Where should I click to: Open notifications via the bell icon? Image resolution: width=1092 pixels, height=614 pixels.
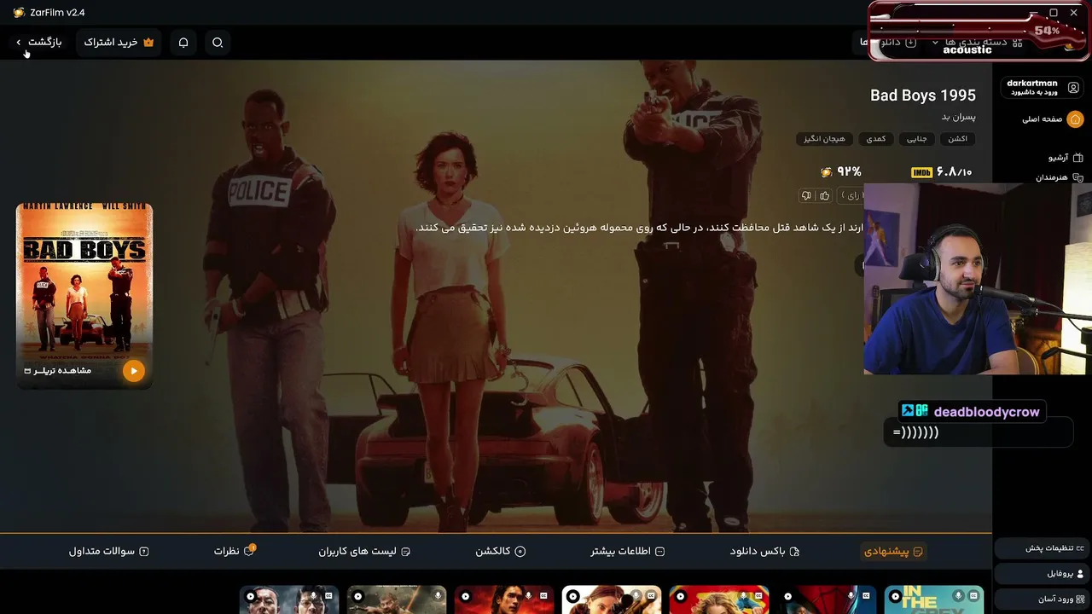[183, 42]
